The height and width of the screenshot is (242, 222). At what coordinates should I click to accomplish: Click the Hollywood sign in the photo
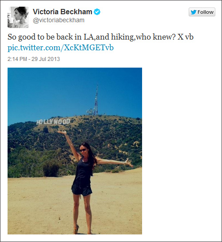pyautogui.click(x=53, y=121)
